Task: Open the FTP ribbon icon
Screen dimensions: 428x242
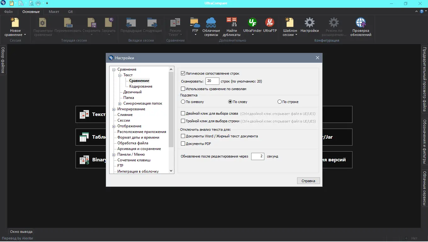Action: click(195, 23)
